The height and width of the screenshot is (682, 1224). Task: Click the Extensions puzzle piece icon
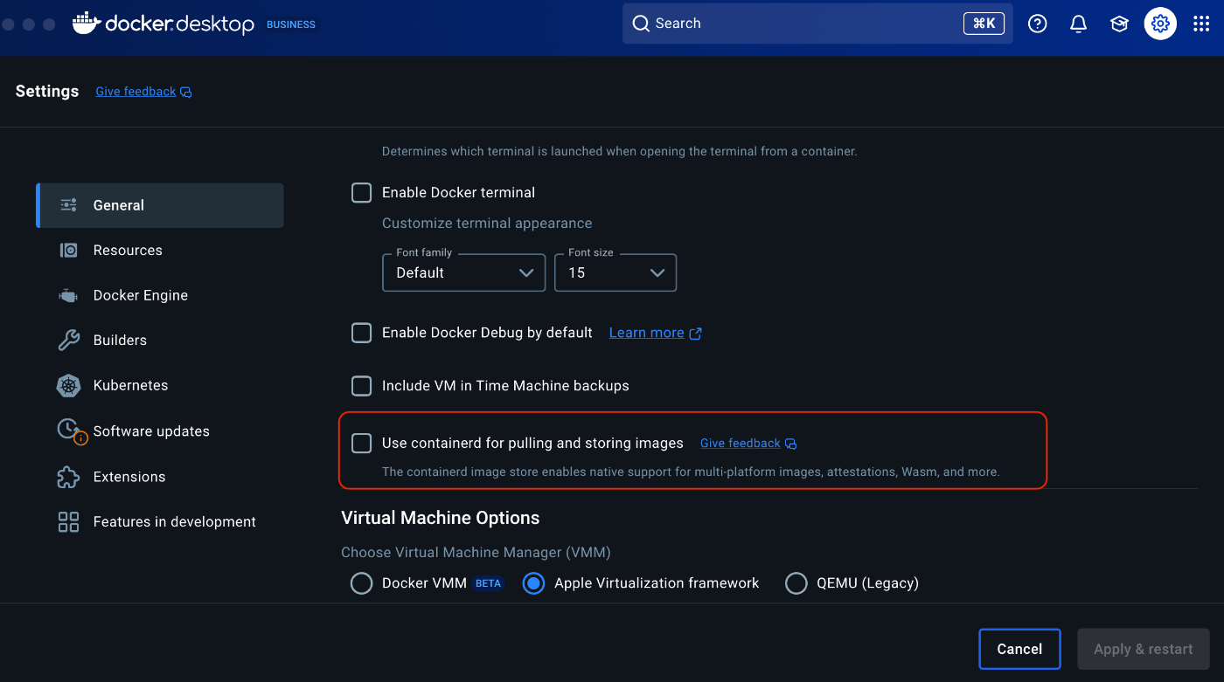(68, 477)
